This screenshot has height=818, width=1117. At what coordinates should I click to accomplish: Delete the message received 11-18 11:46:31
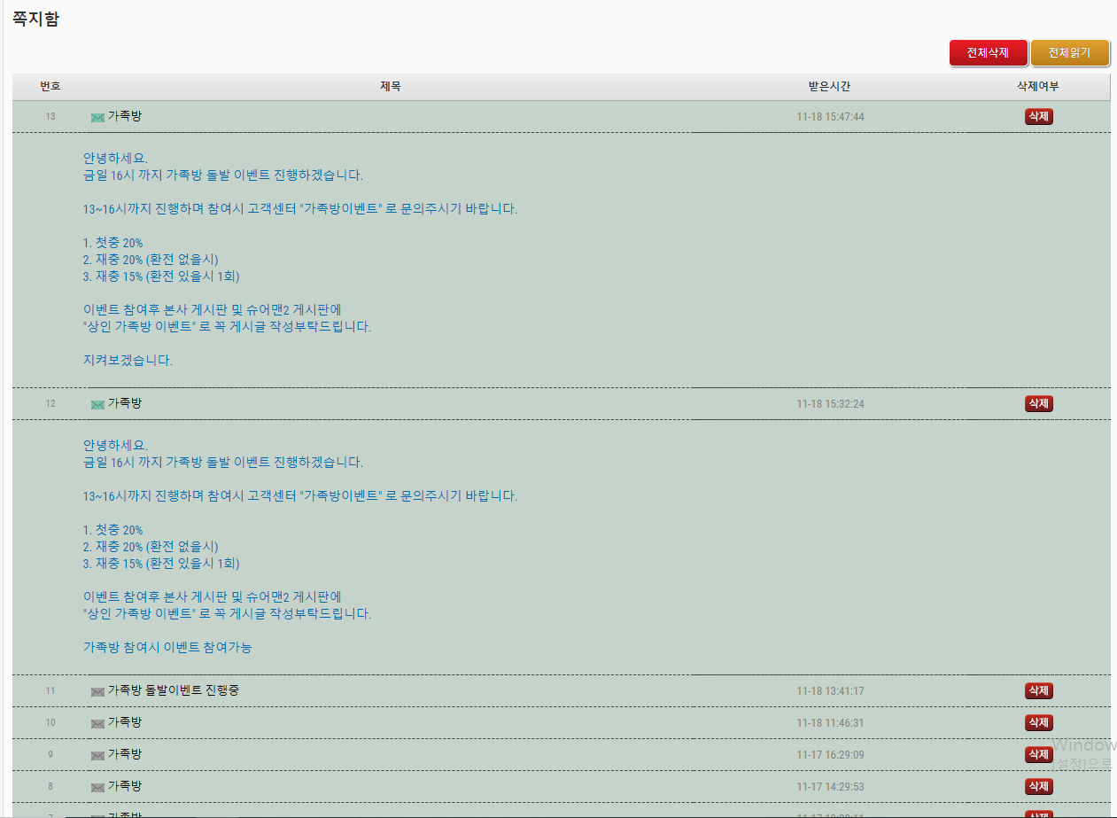(1038, 722)
